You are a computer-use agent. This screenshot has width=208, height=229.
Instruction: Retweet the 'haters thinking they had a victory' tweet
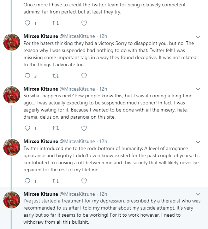click(x=55, y=76)
